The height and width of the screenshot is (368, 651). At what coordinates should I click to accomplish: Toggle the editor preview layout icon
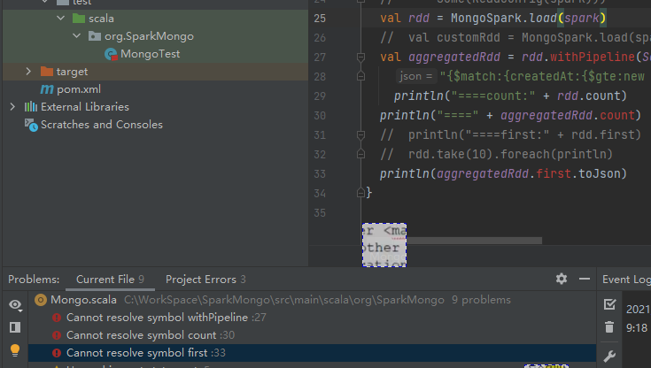[x=15, y=327]
